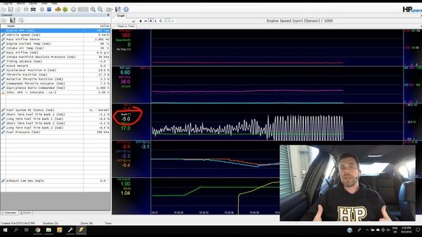Click the webcam video overlay thumbnail
The width and height of the screenshot is (422, 237).
tap(347, 183)
